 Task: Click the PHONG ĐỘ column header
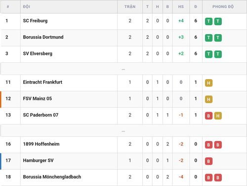pos(223,6)
